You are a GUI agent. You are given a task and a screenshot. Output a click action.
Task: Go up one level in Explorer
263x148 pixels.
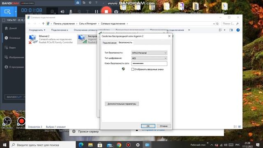pos(43,24)
